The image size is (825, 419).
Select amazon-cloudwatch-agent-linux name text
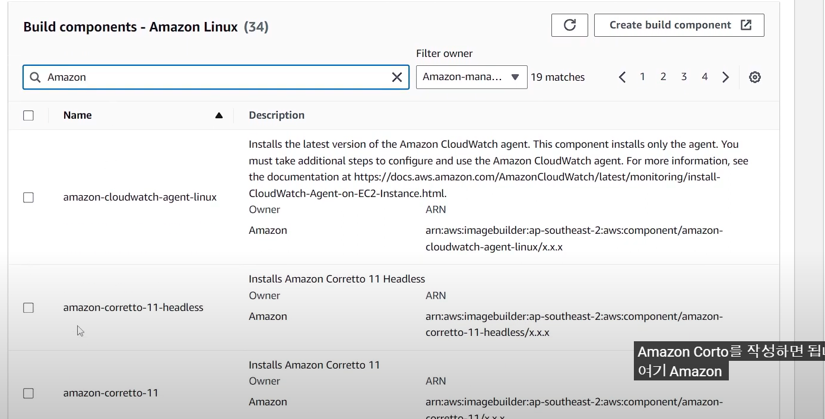tap(140, 197)
